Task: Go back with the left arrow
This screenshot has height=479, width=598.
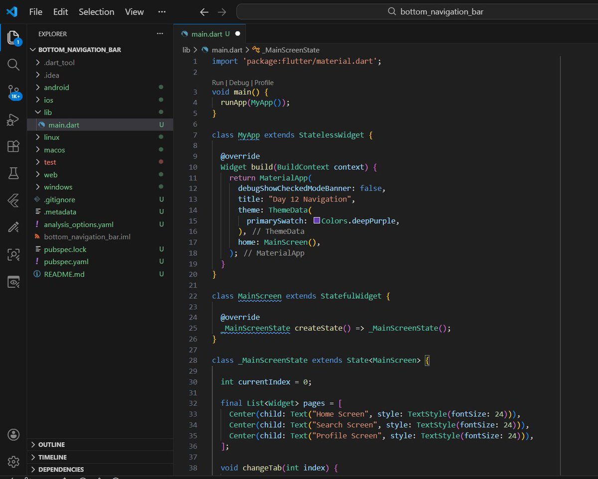Action: pos(204,12)
